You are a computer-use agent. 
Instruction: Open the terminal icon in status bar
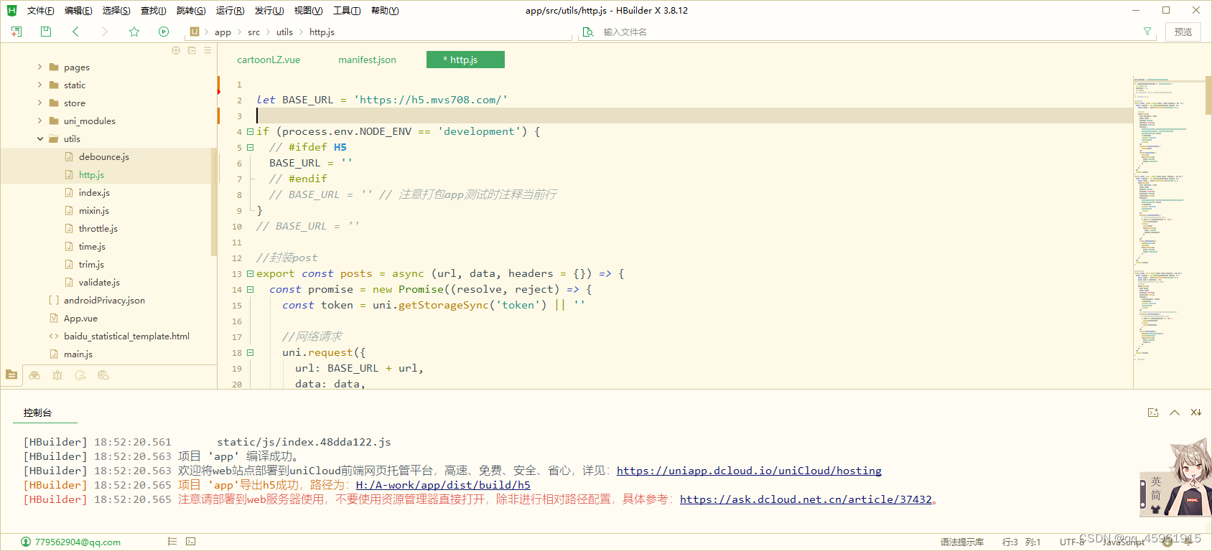191,542
